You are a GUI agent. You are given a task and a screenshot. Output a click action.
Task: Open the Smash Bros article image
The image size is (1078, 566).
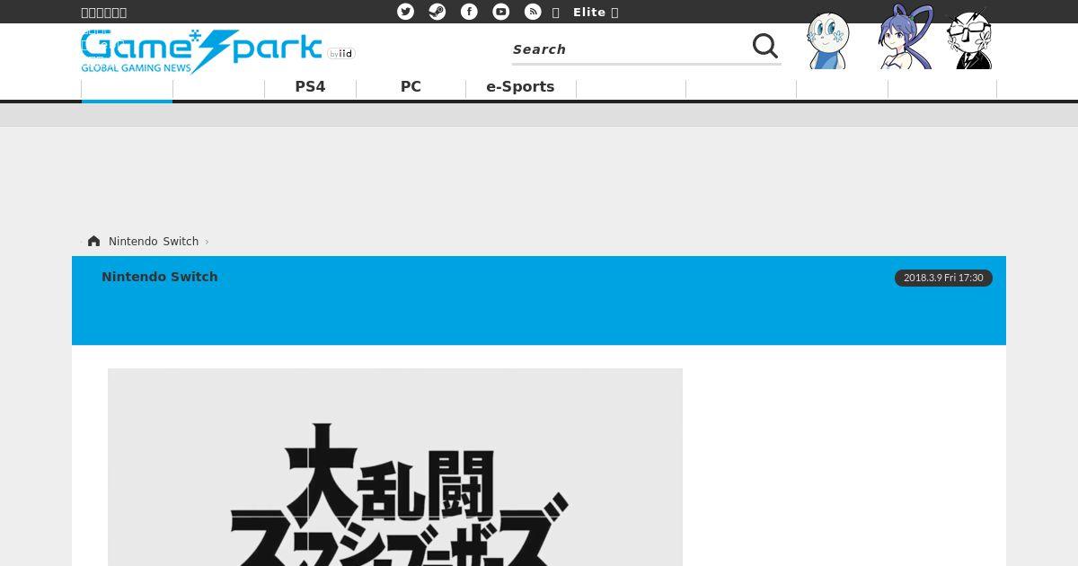coord(395,467)
